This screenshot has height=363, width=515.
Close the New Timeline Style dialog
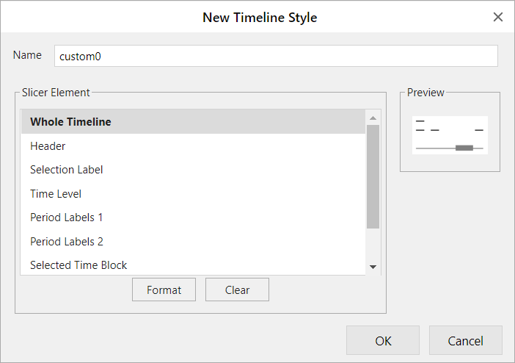[498, 17]
